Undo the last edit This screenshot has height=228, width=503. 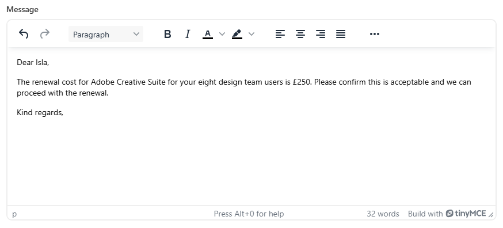(24, 34)
